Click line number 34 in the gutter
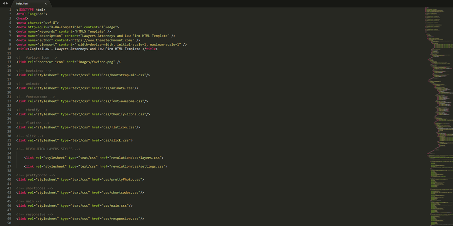Image resolution: width=453 pixels, height=226 pixels. 9,154
